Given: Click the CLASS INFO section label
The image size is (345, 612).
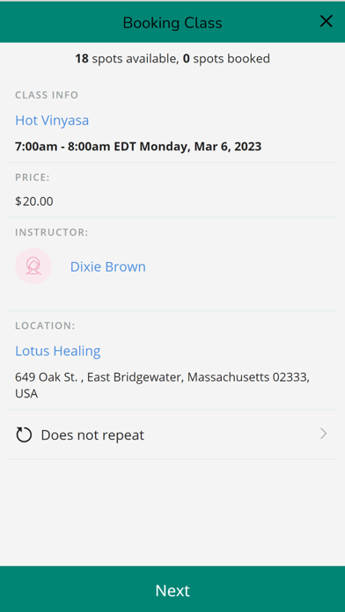Looking at the screenshot, I should click(47, 95).
